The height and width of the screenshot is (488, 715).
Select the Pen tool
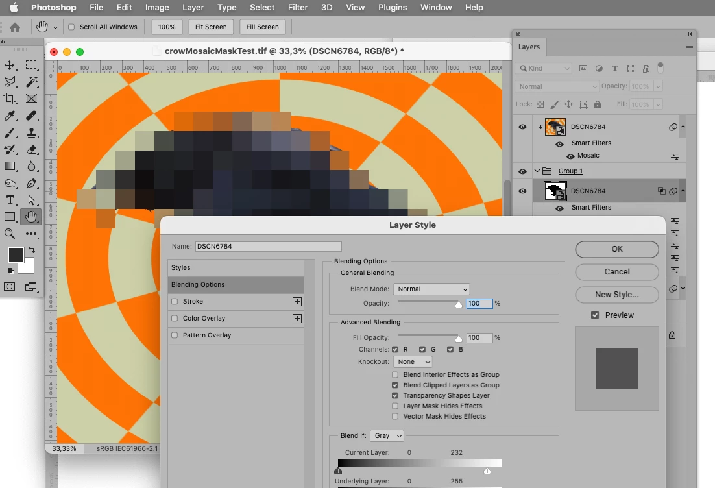click(x=31, y=184)
